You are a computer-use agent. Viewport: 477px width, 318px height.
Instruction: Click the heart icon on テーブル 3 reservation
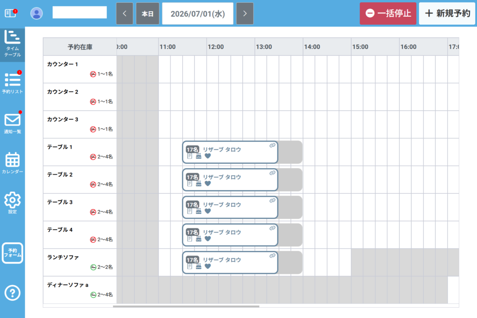click(x=208, y=211)
